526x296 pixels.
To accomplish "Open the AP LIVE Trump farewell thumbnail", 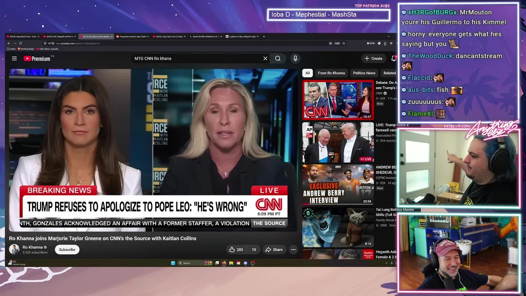I will click(x=338, y=143).
